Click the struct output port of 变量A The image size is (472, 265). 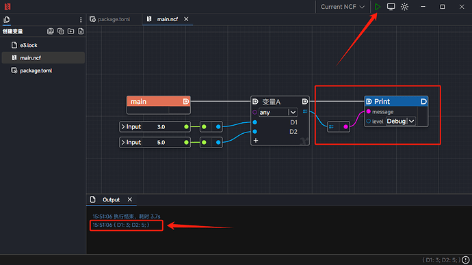pos(305,111)
